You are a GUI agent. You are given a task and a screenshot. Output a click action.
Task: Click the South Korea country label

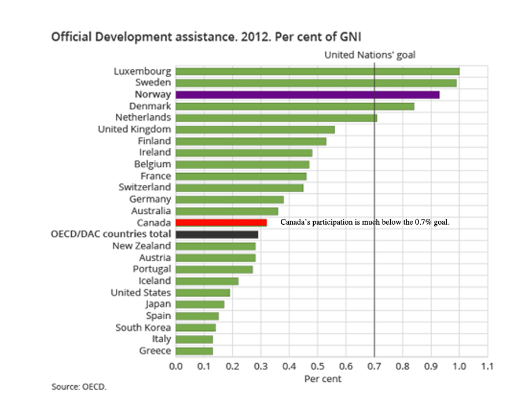click(x=142, y=327)
